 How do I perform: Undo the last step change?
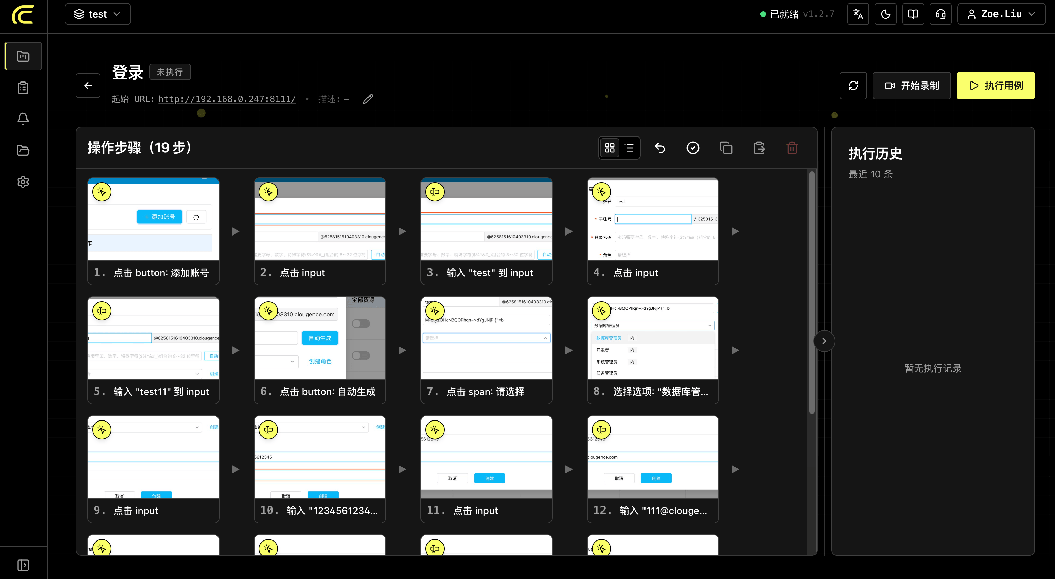tap(660, 148)
